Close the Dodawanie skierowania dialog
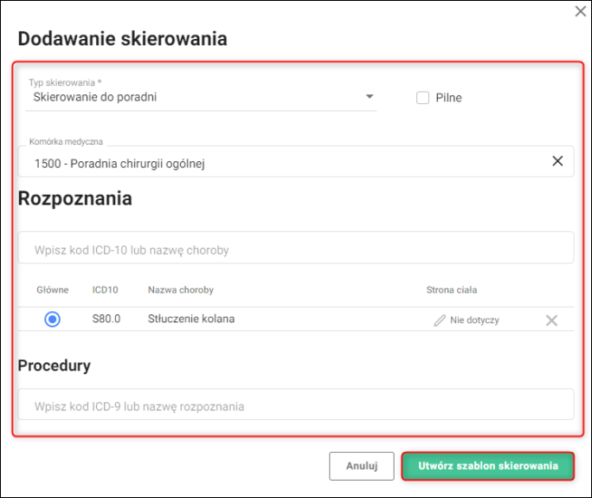This screenshot has height=498, width=592. click(x=580, y=10)
